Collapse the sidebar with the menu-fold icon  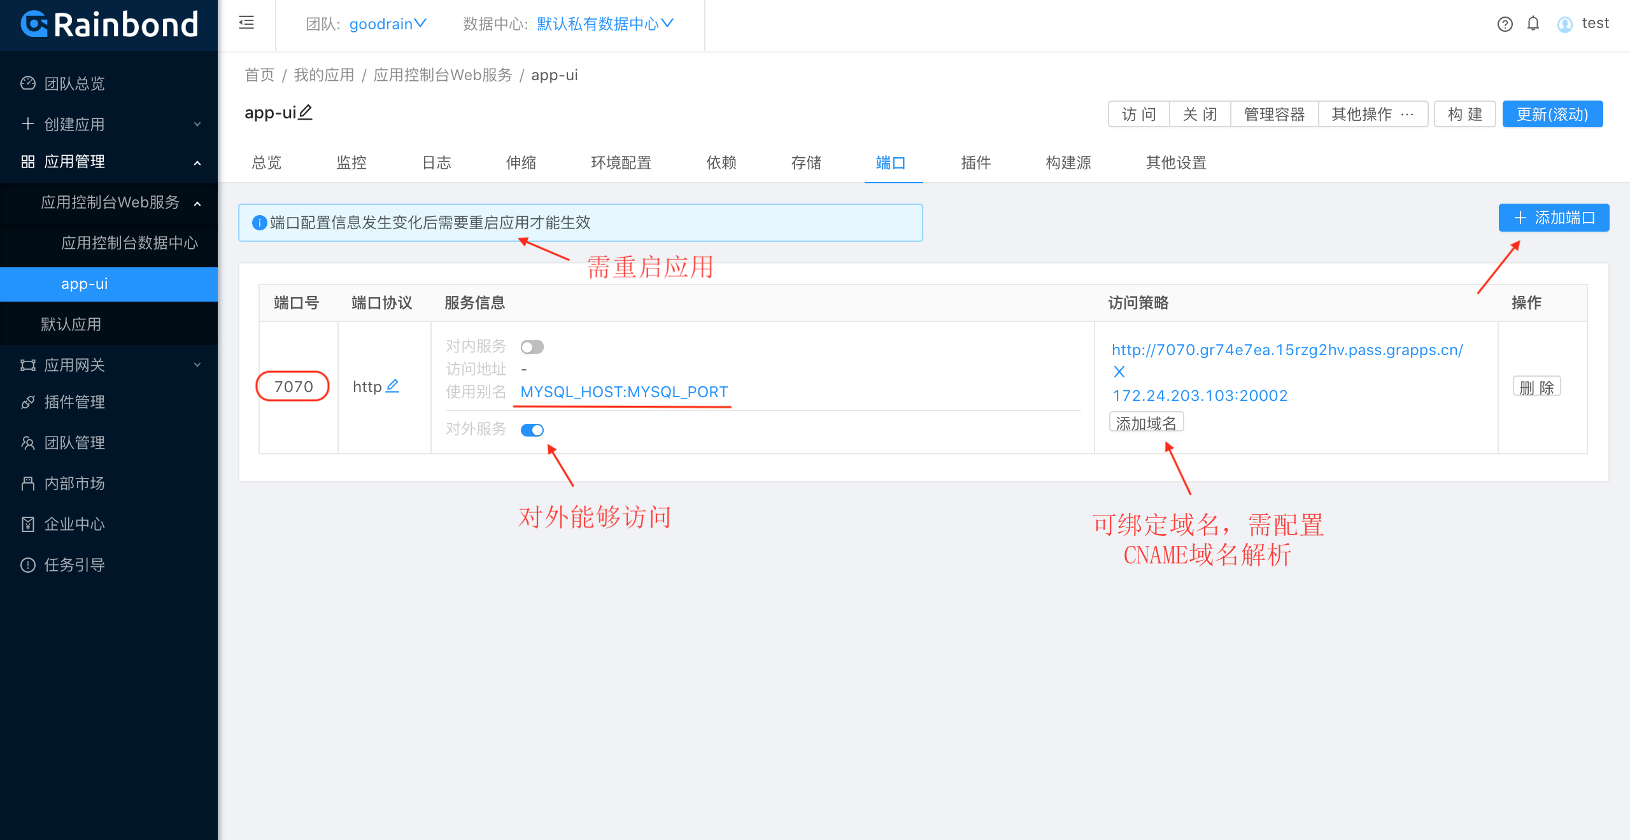[246, 24]
